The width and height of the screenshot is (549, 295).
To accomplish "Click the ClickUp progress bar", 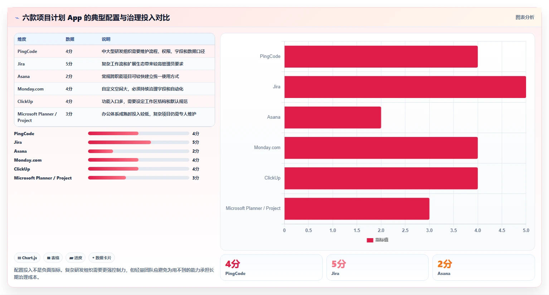I will pos(139,169).
